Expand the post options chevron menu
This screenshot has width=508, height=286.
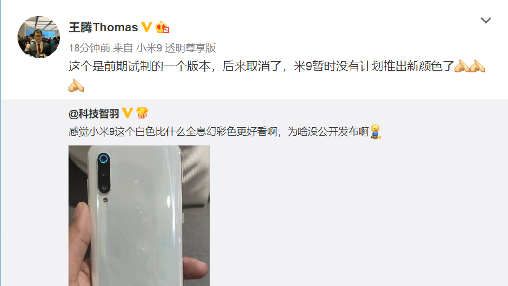click(x=486, y=21)
